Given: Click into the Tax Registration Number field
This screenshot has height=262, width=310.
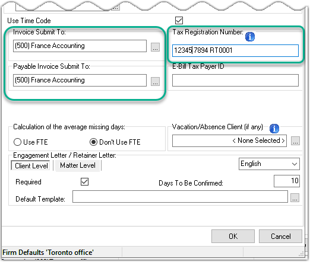Looking at the screenshot, I should (235, 50).
